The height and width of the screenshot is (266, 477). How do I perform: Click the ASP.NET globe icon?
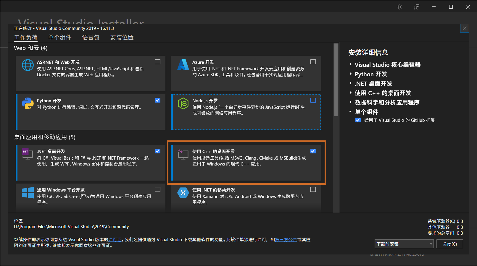[28, 65]
